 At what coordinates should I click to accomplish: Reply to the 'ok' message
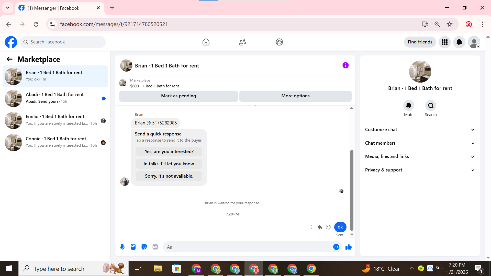(320, 227)
